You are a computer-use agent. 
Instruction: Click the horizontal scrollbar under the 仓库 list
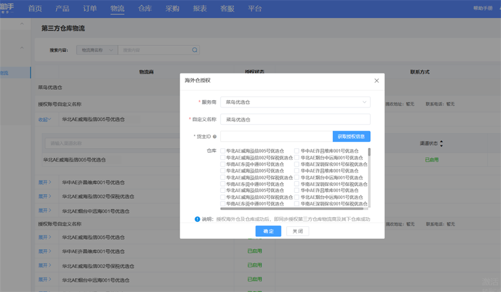point(292,209)
